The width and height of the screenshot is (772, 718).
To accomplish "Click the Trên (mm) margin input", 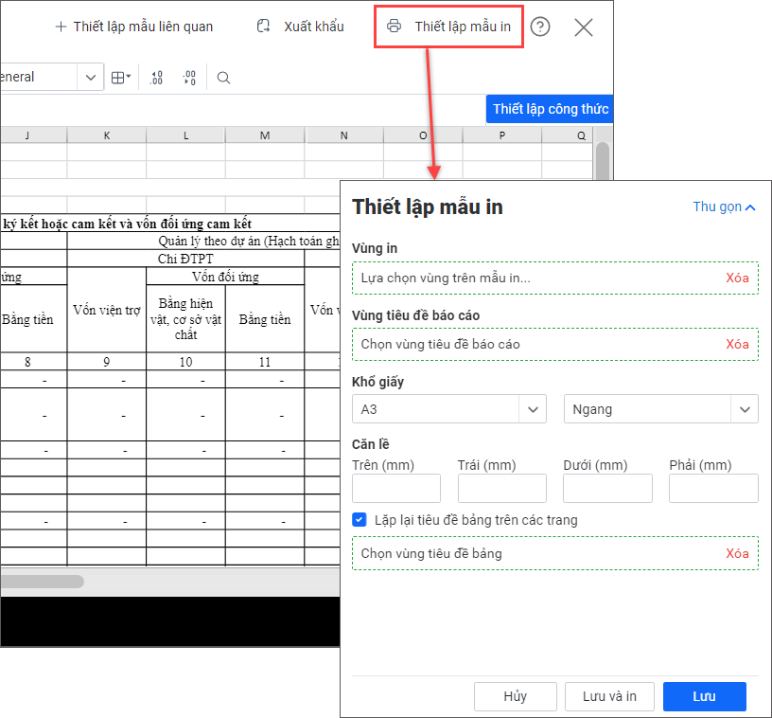I will (x=395, y=488).
